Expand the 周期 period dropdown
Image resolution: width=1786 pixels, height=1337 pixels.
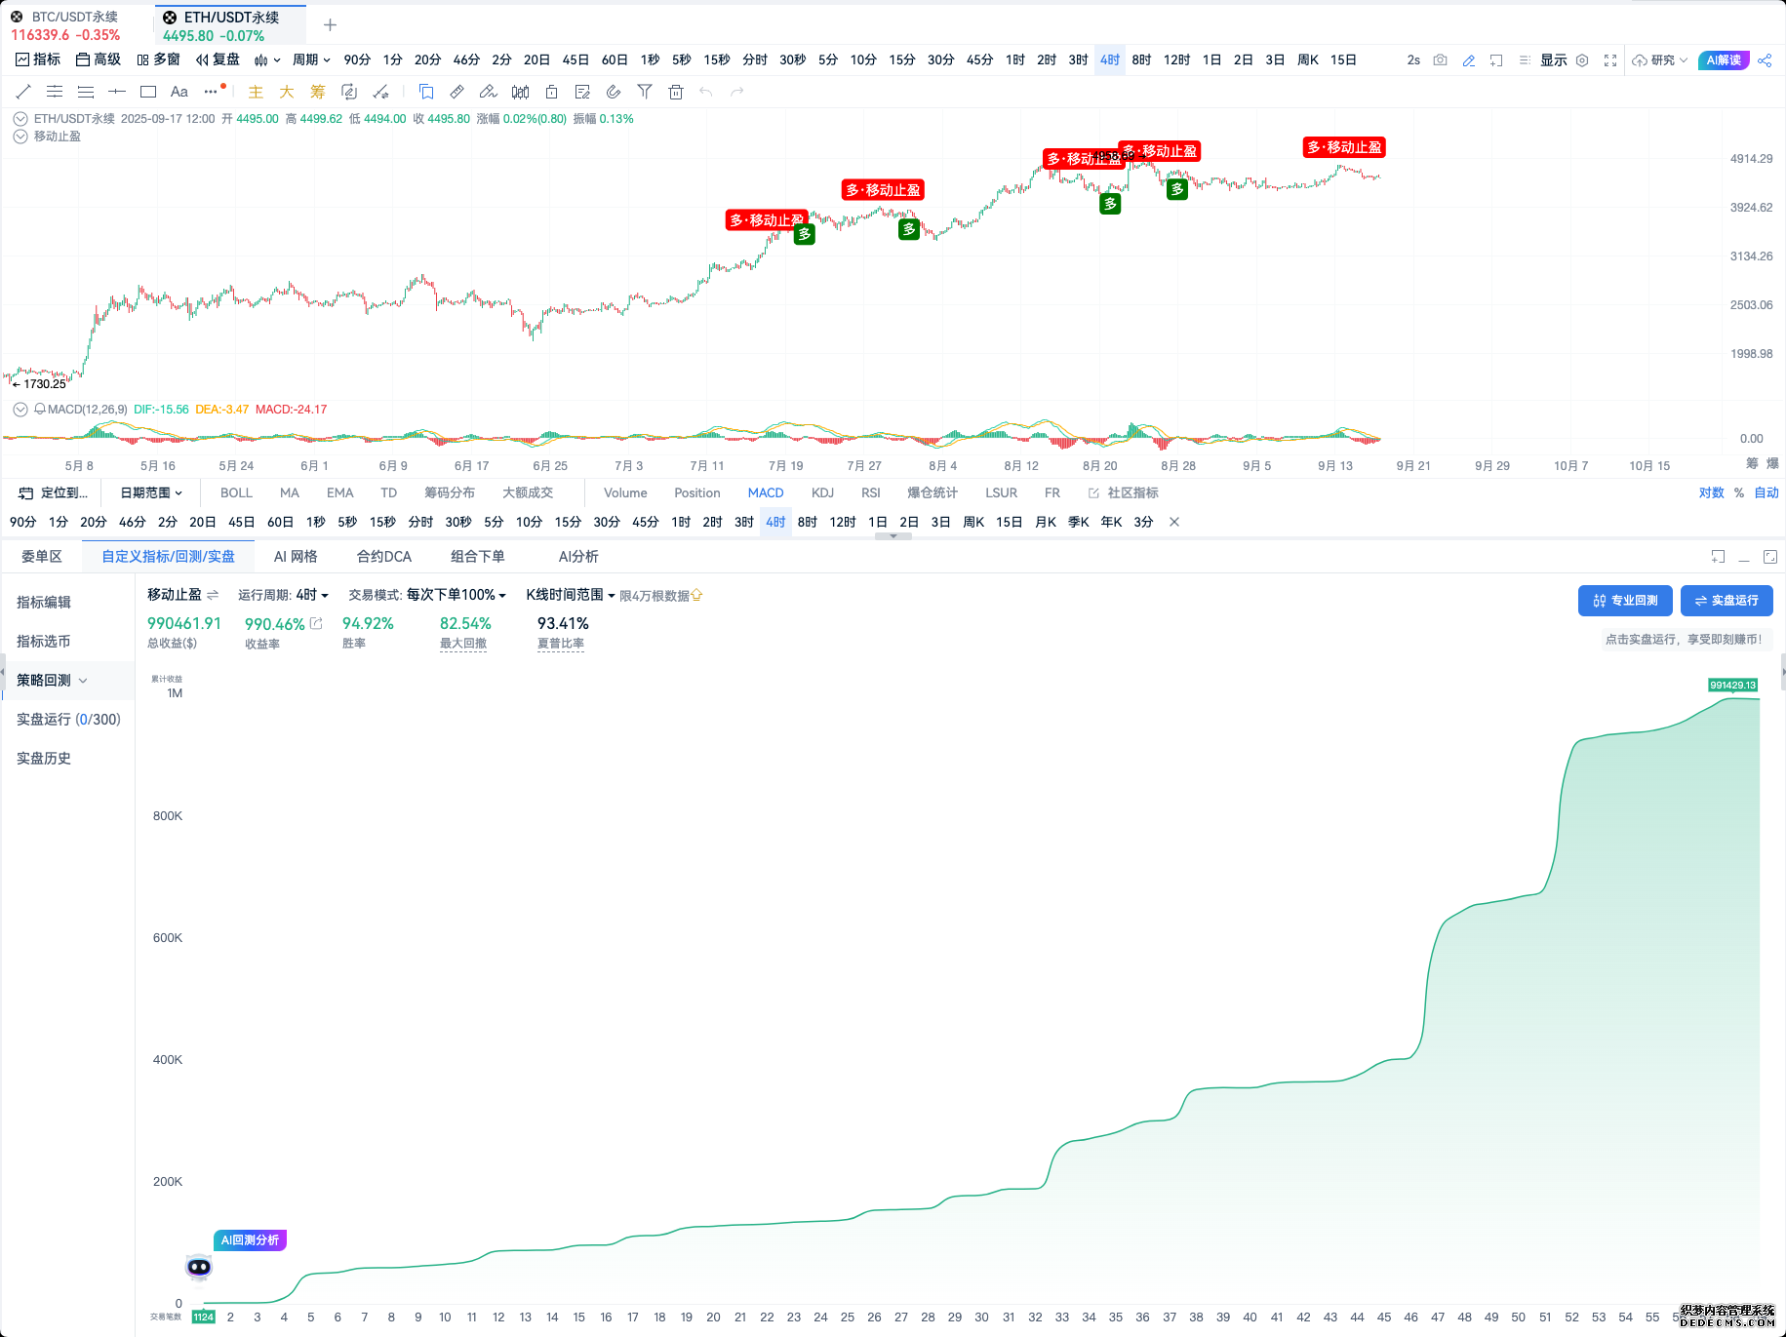click(x=311, y=59)
